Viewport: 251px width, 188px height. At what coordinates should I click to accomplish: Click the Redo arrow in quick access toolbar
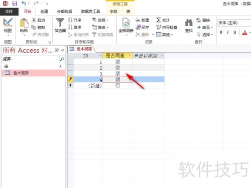[36, 3]
